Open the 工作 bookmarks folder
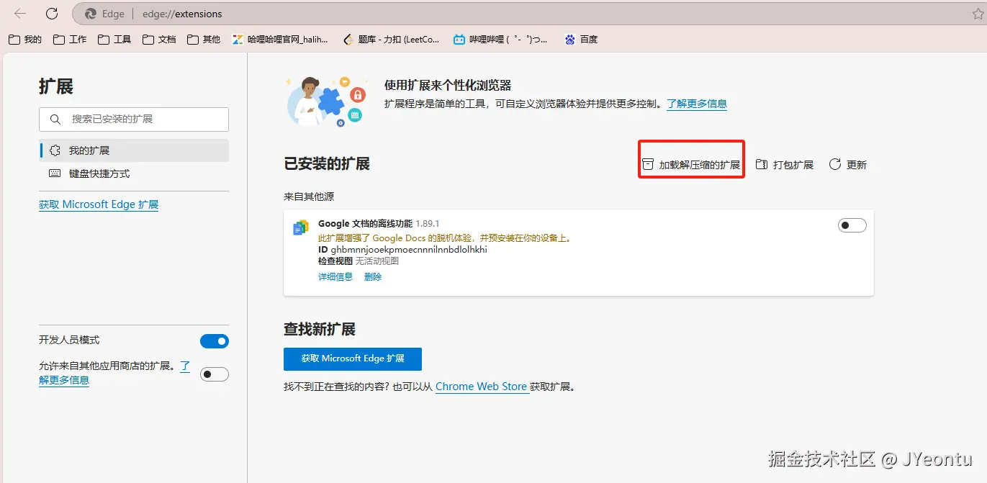 [x=70, y=40]
